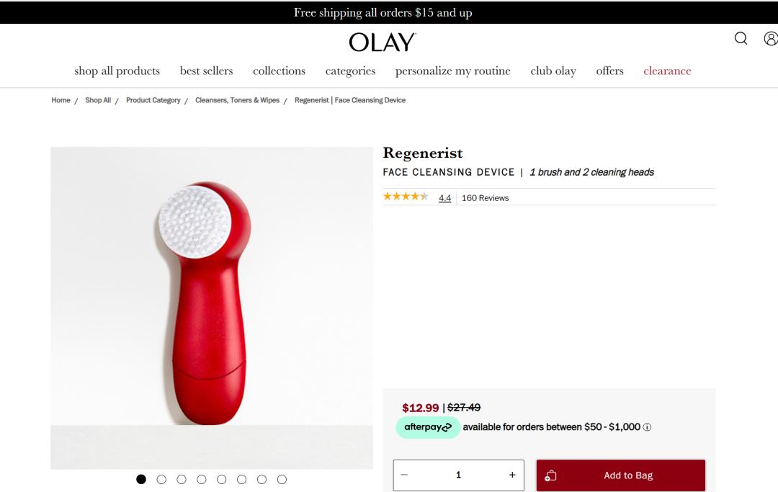Open the best sellers menu item
Image resolution: width=778 pixels, height=492 pixels.
207,71
